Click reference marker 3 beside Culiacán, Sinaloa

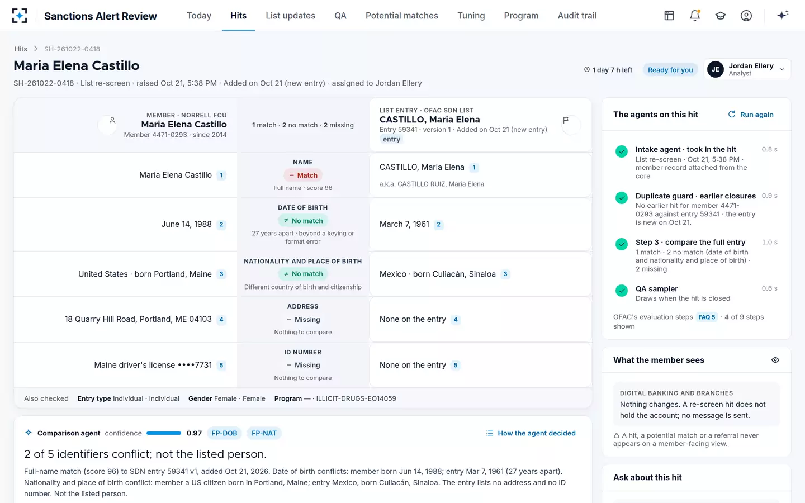point(505,274)
